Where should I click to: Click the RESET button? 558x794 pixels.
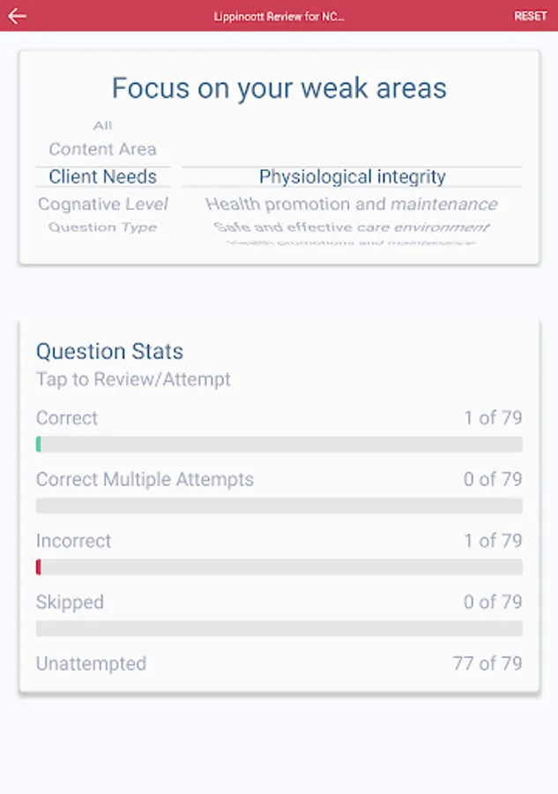[530, 16]
